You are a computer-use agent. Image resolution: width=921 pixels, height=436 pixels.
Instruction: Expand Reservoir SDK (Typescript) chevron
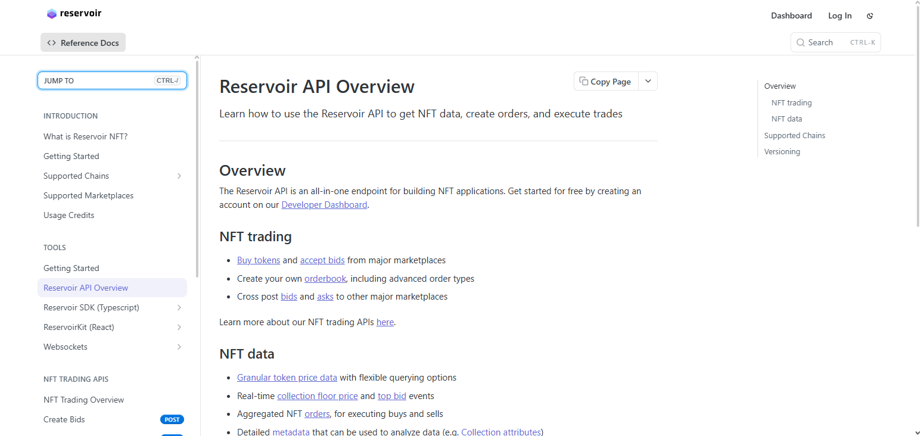(x=179, y=307)
